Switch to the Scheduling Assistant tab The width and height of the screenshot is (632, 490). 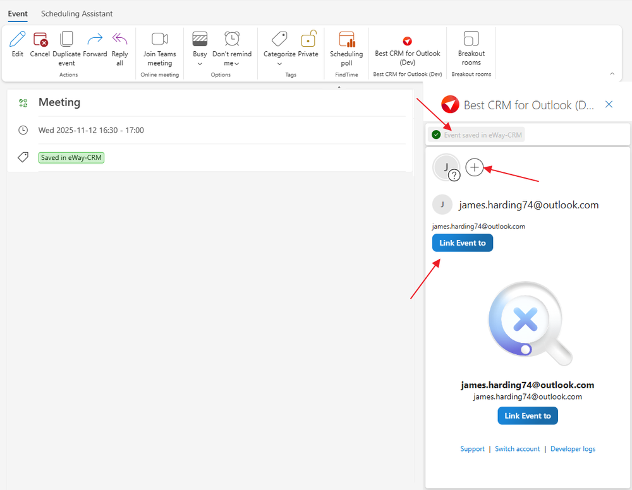pyautogui.click(x=77, y=14)
